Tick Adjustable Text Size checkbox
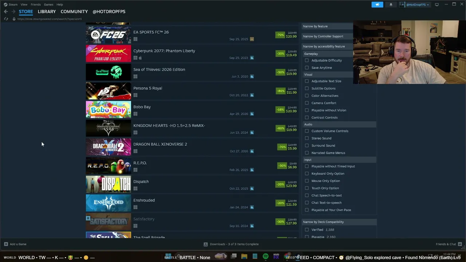 (x=307, y=81)
